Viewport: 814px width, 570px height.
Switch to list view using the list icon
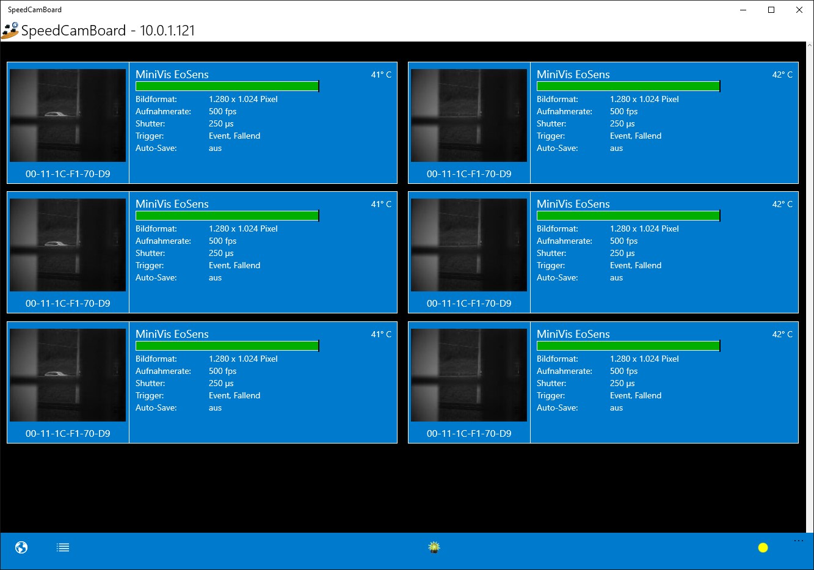tap(63, 547)
